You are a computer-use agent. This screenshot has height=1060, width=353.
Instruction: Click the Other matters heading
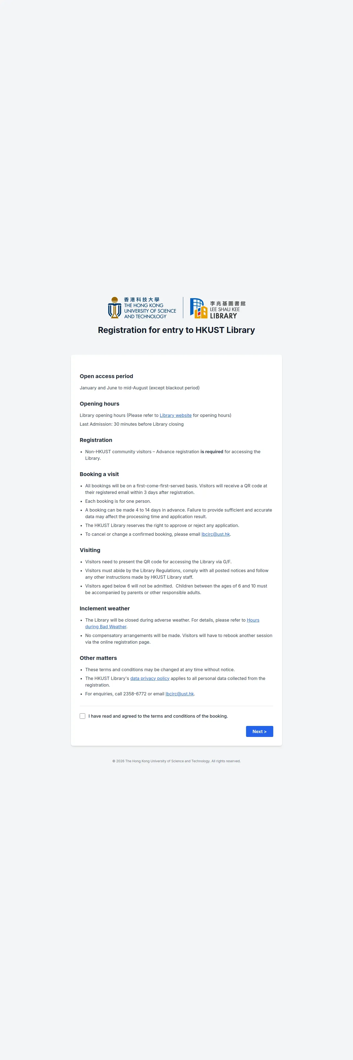(x=98, y=658)
